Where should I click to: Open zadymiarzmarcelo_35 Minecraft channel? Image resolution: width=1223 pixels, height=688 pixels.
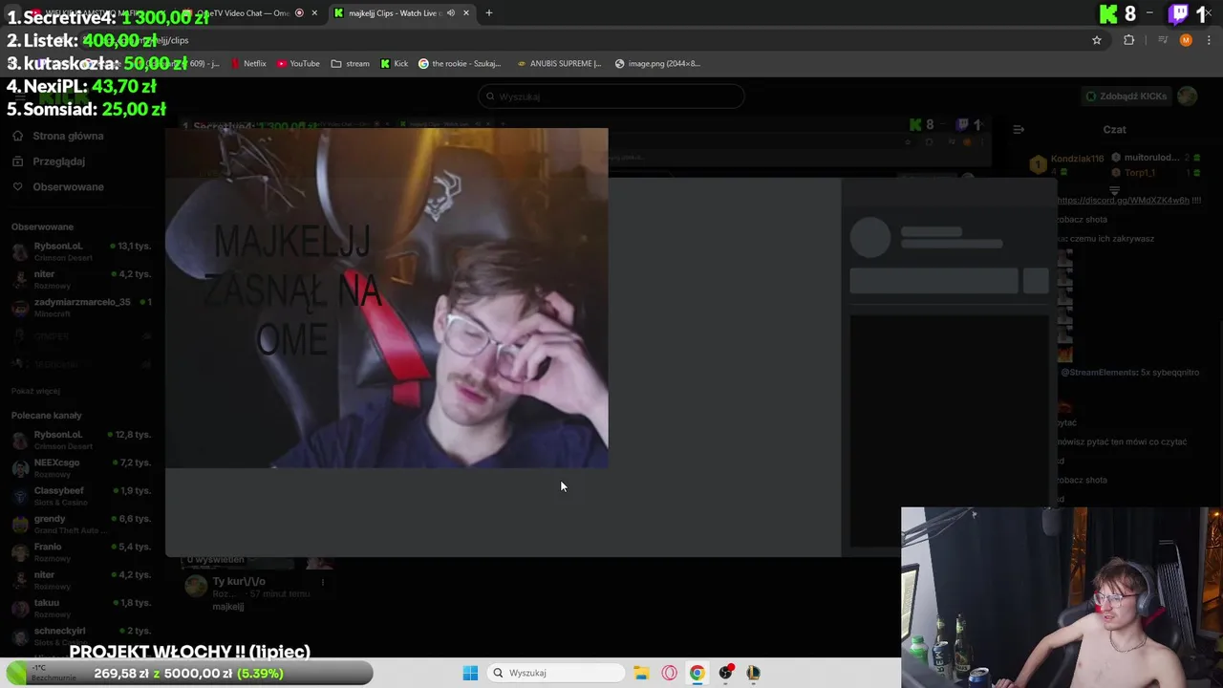coord(81,308)
